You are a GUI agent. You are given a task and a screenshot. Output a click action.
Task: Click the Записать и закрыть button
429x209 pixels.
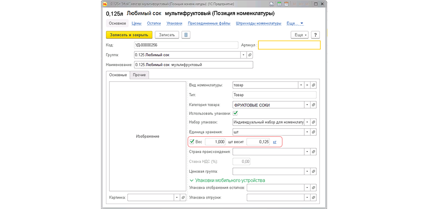click(x=129, y=35)
